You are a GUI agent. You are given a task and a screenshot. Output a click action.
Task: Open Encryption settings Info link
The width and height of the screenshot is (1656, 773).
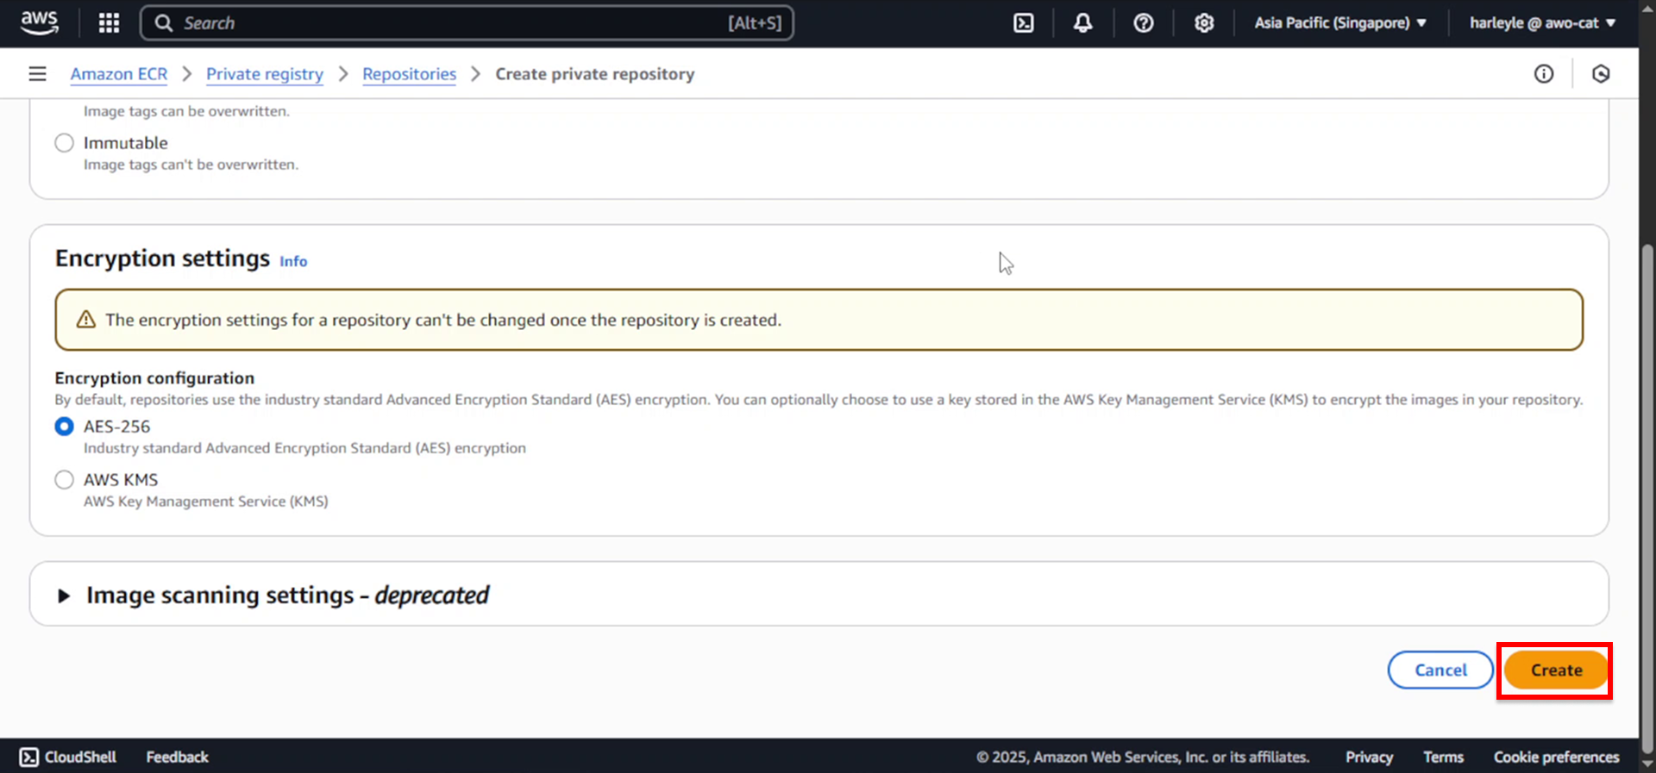[x=293, y=261]
